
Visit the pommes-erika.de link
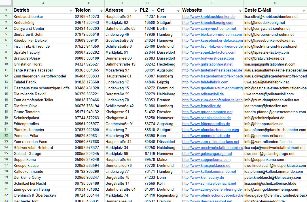tap(206, 136)
